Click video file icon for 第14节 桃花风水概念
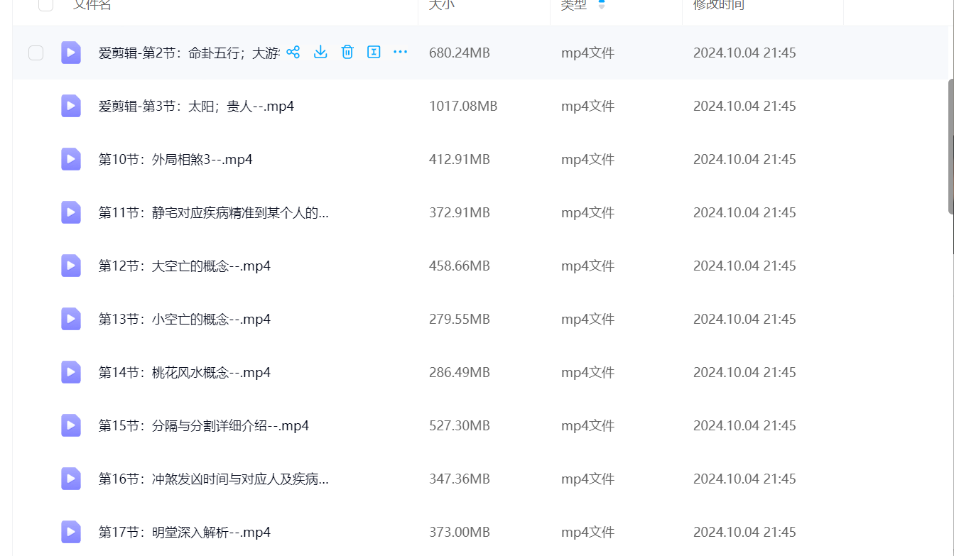This screenshot has height=556, width=954. tap(71, 372)
